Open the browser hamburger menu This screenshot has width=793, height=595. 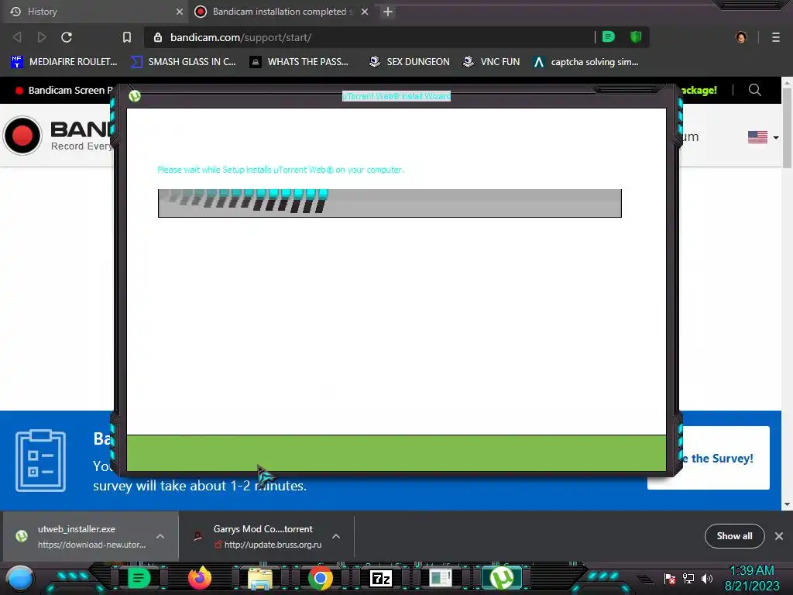click(x=776, y=37)
